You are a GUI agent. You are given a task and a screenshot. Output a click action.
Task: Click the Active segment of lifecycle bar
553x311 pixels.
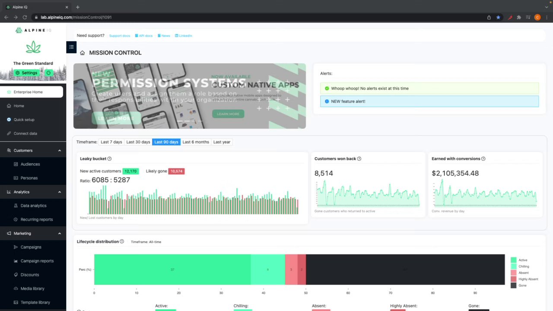click(172, 270)
